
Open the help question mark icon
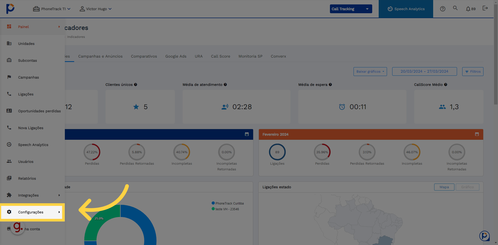coord(443,9)
